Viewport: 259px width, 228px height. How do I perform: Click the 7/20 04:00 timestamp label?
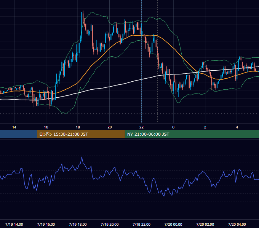pos(237,224)
